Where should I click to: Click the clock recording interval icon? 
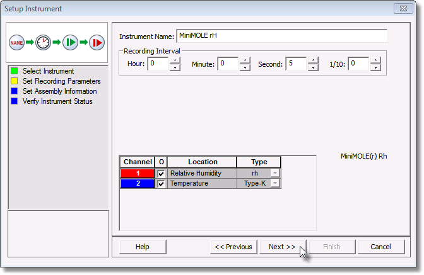click(x=44, y=43)
